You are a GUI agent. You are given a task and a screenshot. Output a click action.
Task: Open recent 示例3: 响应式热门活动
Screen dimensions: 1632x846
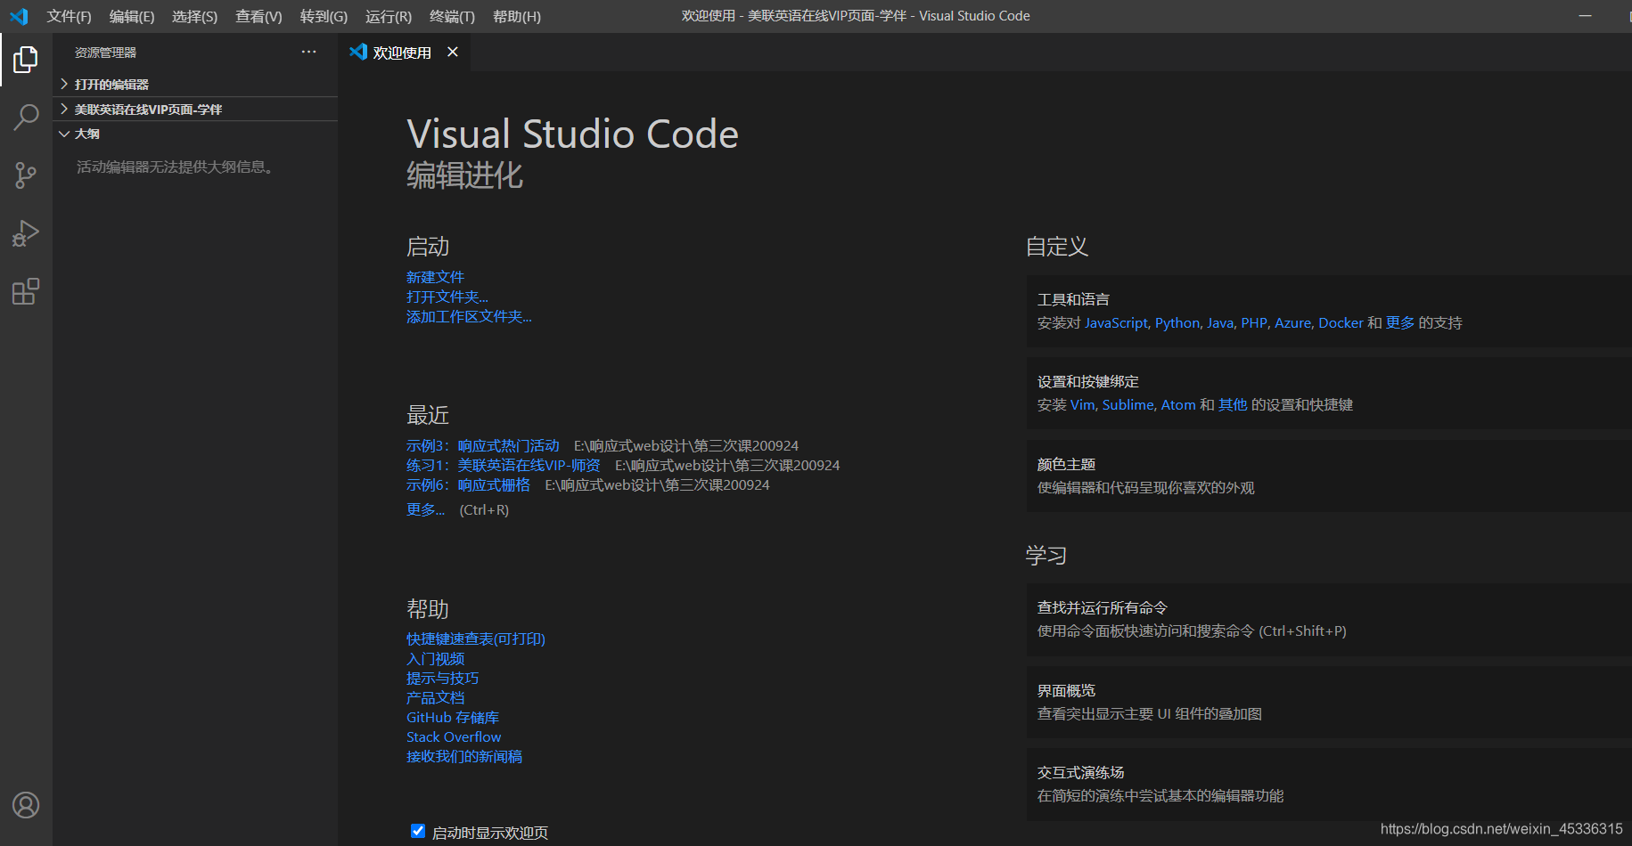pos(483,445)
